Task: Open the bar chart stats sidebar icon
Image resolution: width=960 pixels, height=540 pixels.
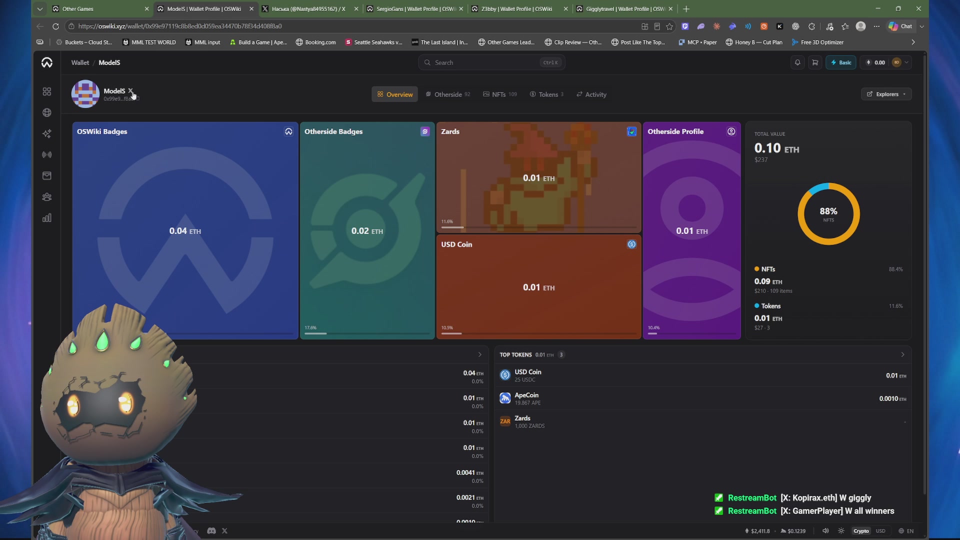Action: [47, 218]
